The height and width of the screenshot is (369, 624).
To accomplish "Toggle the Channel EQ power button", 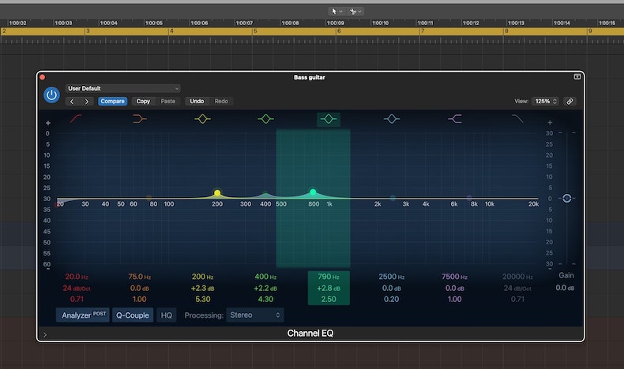I will click(x=51, y=95).
